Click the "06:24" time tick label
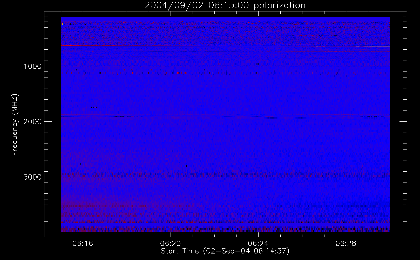The image size is (420, 260). (x=258, y=244)
